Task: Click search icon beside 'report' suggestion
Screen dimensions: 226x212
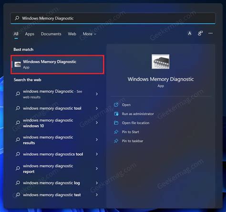Action: click(x=18, y=168)
